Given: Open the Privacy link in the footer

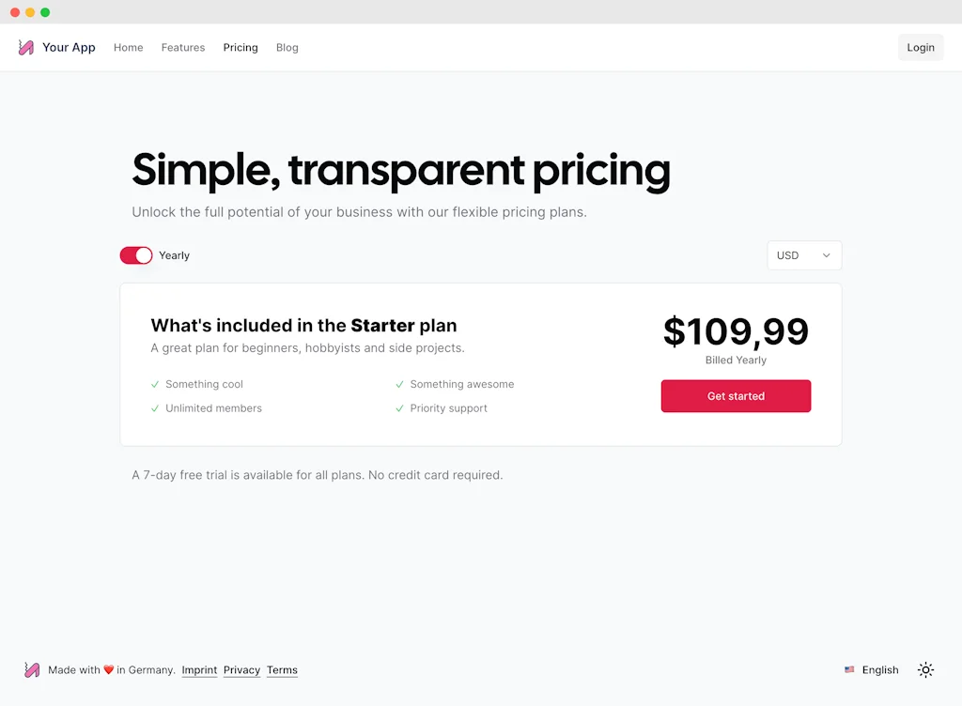Looking at the screenshot, I should [x=241, y=669].
